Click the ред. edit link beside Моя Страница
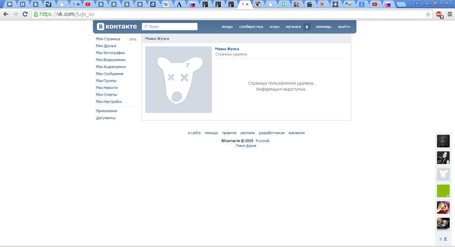 point(133,39)
